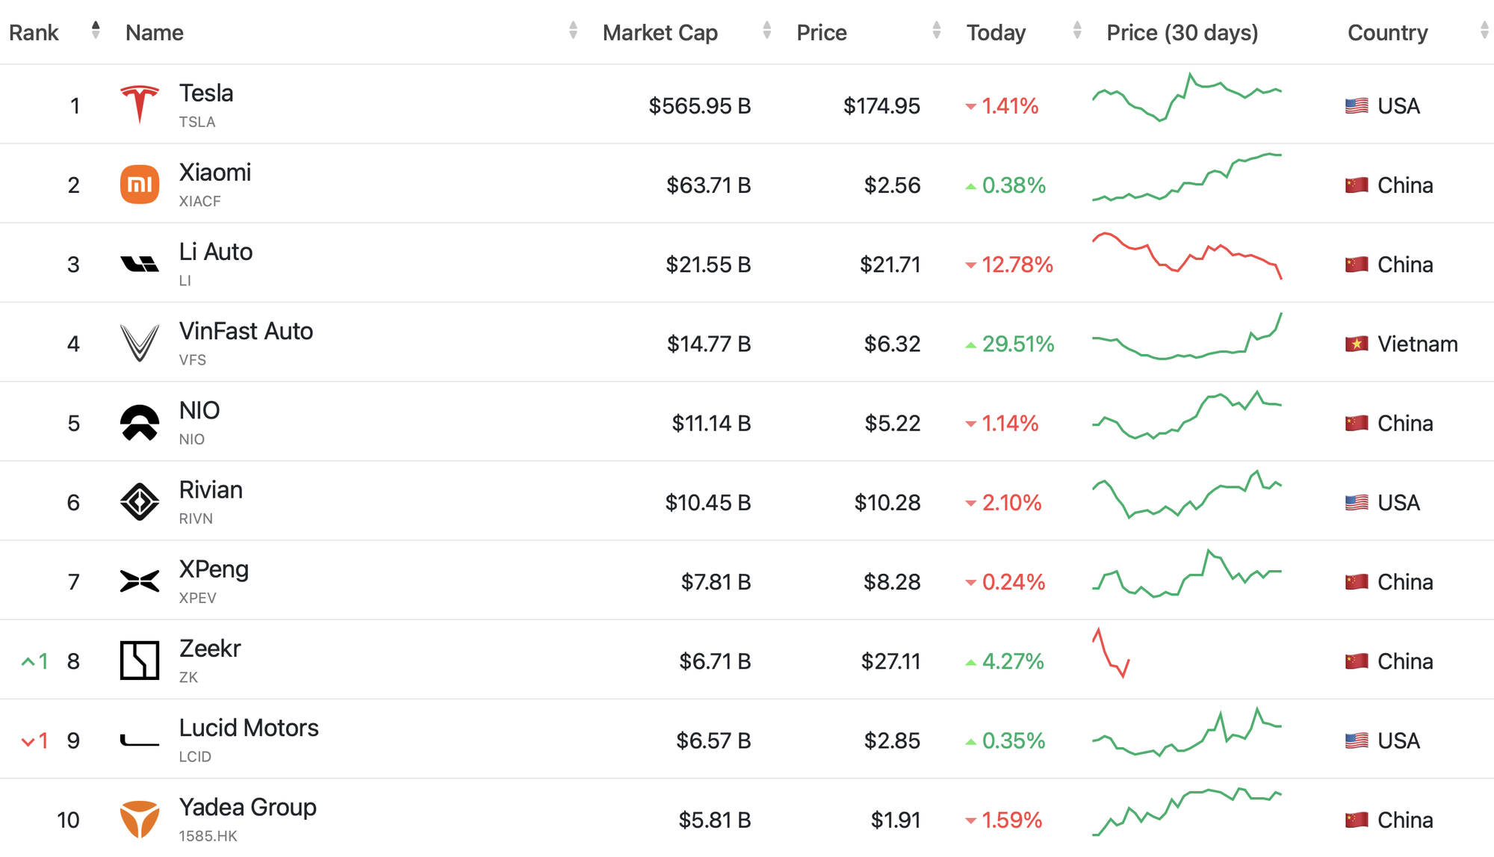The height and width of the screenshot is (857, 1494).
Task: Click the Name column header
Action: click(155, 33)
